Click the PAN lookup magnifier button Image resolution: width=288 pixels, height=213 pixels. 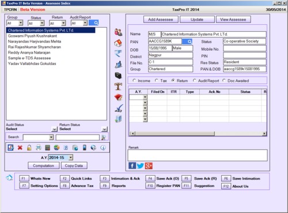click(187, 41)
